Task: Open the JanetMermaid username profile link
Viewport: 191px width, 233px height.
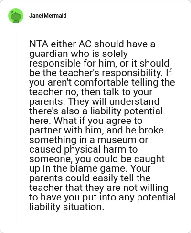Action: click(x=48, y=16)
